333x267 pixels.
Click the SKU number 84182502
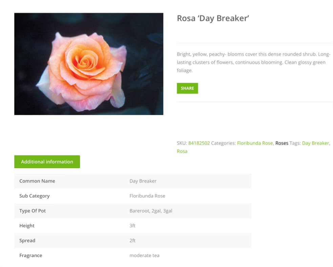199,143
